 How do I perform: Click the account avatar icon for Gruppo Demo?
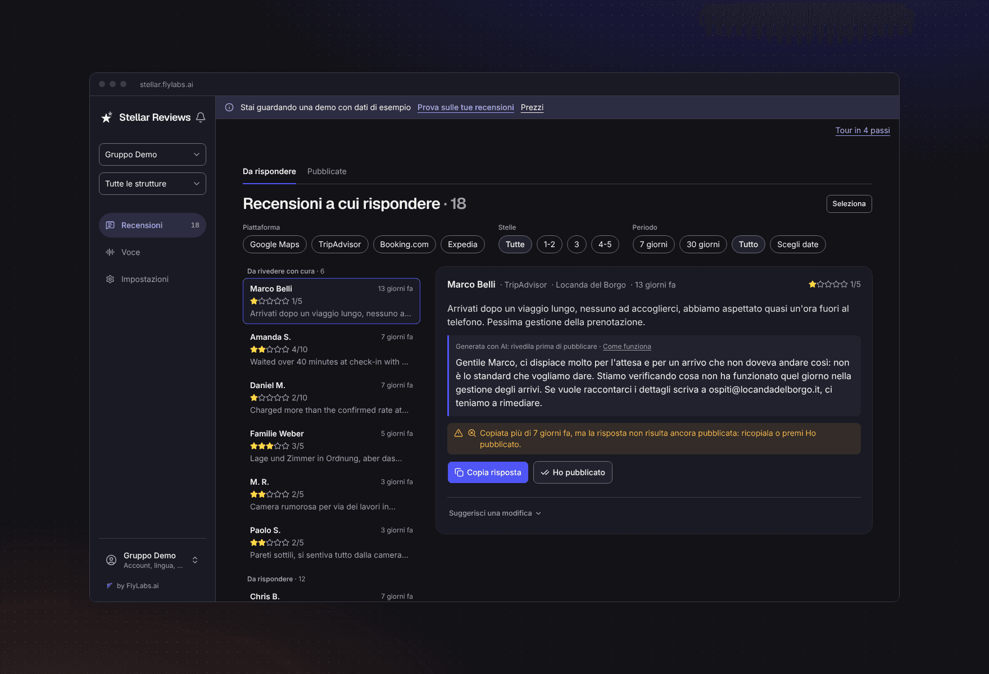coord(111,560)
